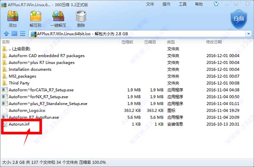Viewport: 254px width, 167px height.
Task: Select AutoForm^forCATIA_R7_Setup.exe file
Action: (x=127, y=90)
